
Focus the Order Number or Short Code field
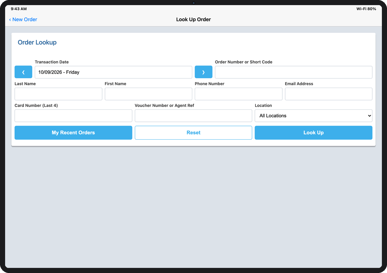pos(293,72)
